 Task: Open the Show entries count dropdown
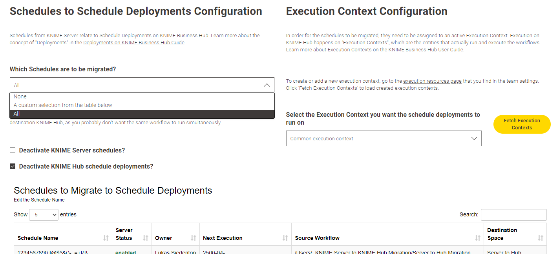tap(44, 215)
